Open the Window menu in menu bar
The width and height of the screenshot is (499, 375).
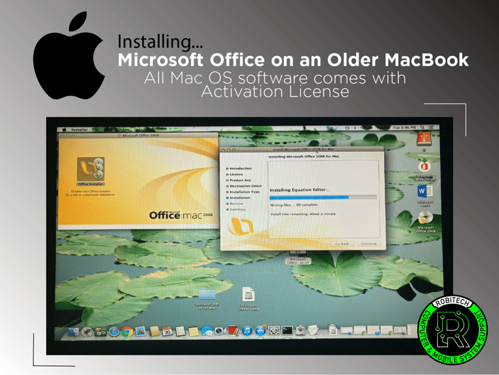pos(123,130)
